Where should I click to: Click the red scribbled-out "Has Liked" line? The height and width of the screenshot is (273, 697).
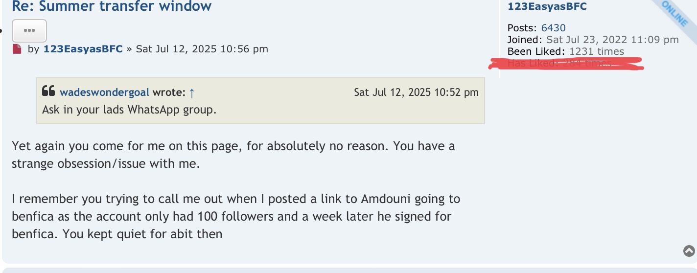pyautogui.click(x=566, y=64)
